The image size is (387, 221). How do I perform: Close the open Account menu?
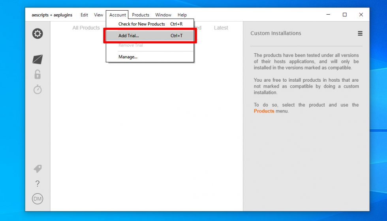pos(118,15)
